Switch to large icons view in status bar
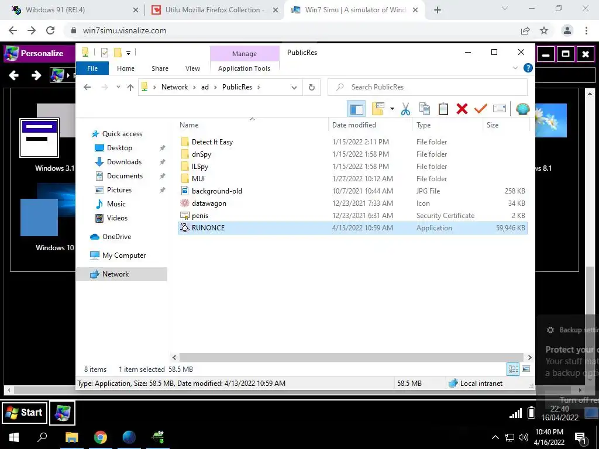Screen dimensions: 599x449 pyautogui.click(x=526, y=369)
